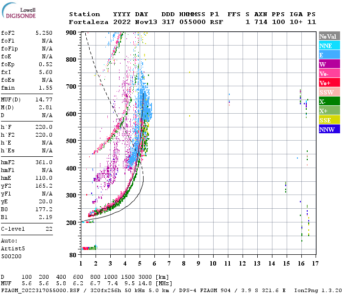Click the 10 MHz frequency axis label
Image resolution: width=343 pixels, height=294 pixels.
click(x=213, y=263)
